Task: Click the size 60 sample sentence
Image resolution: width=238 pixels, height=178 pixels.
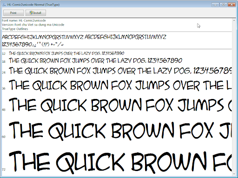Action: [x=120, y=131]
